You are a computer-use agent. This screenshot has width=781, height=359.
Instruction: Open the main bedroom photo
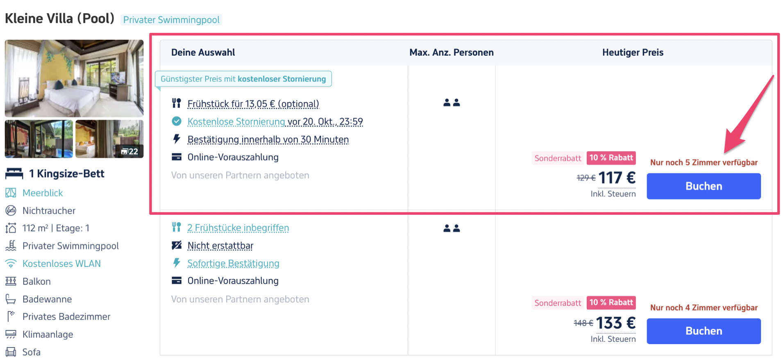pos(74,78)
